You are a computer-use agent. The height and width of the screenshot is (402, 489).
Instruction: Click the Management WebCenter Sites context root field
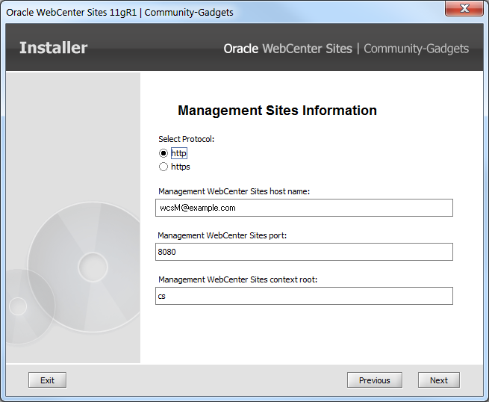[304, 296]
